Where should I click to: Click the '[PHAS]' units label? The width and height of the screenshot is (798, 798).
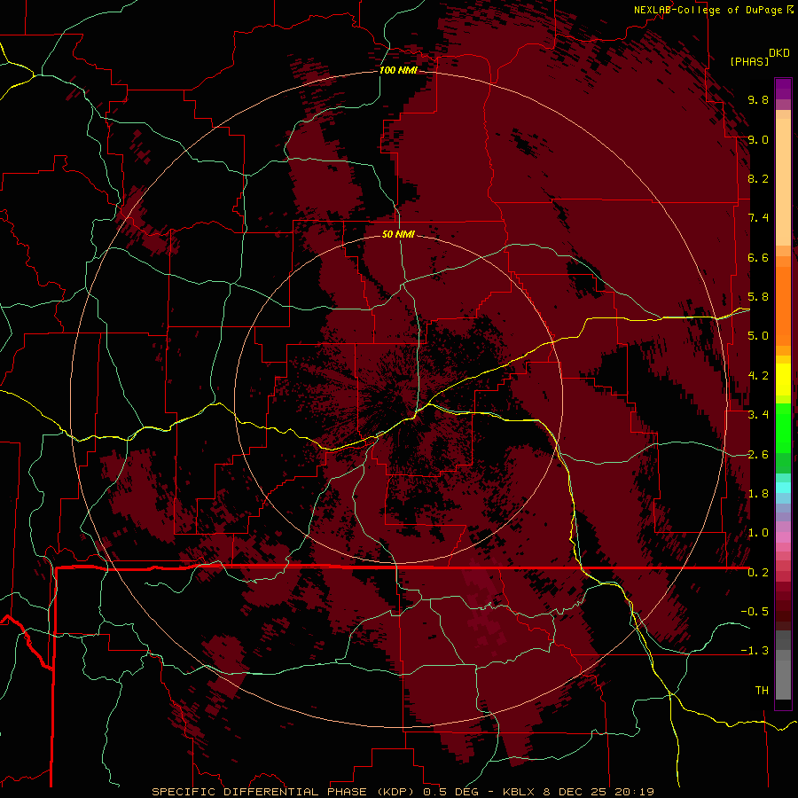click(749, 61)
